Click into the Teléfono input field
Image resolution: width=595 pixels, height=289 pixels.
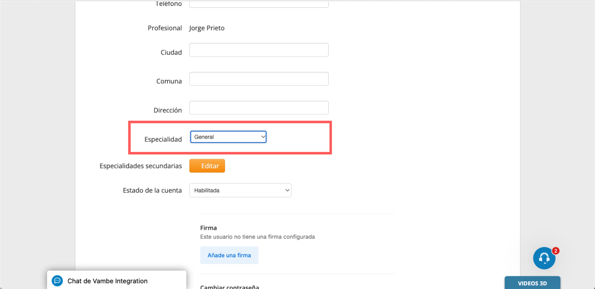259,4
